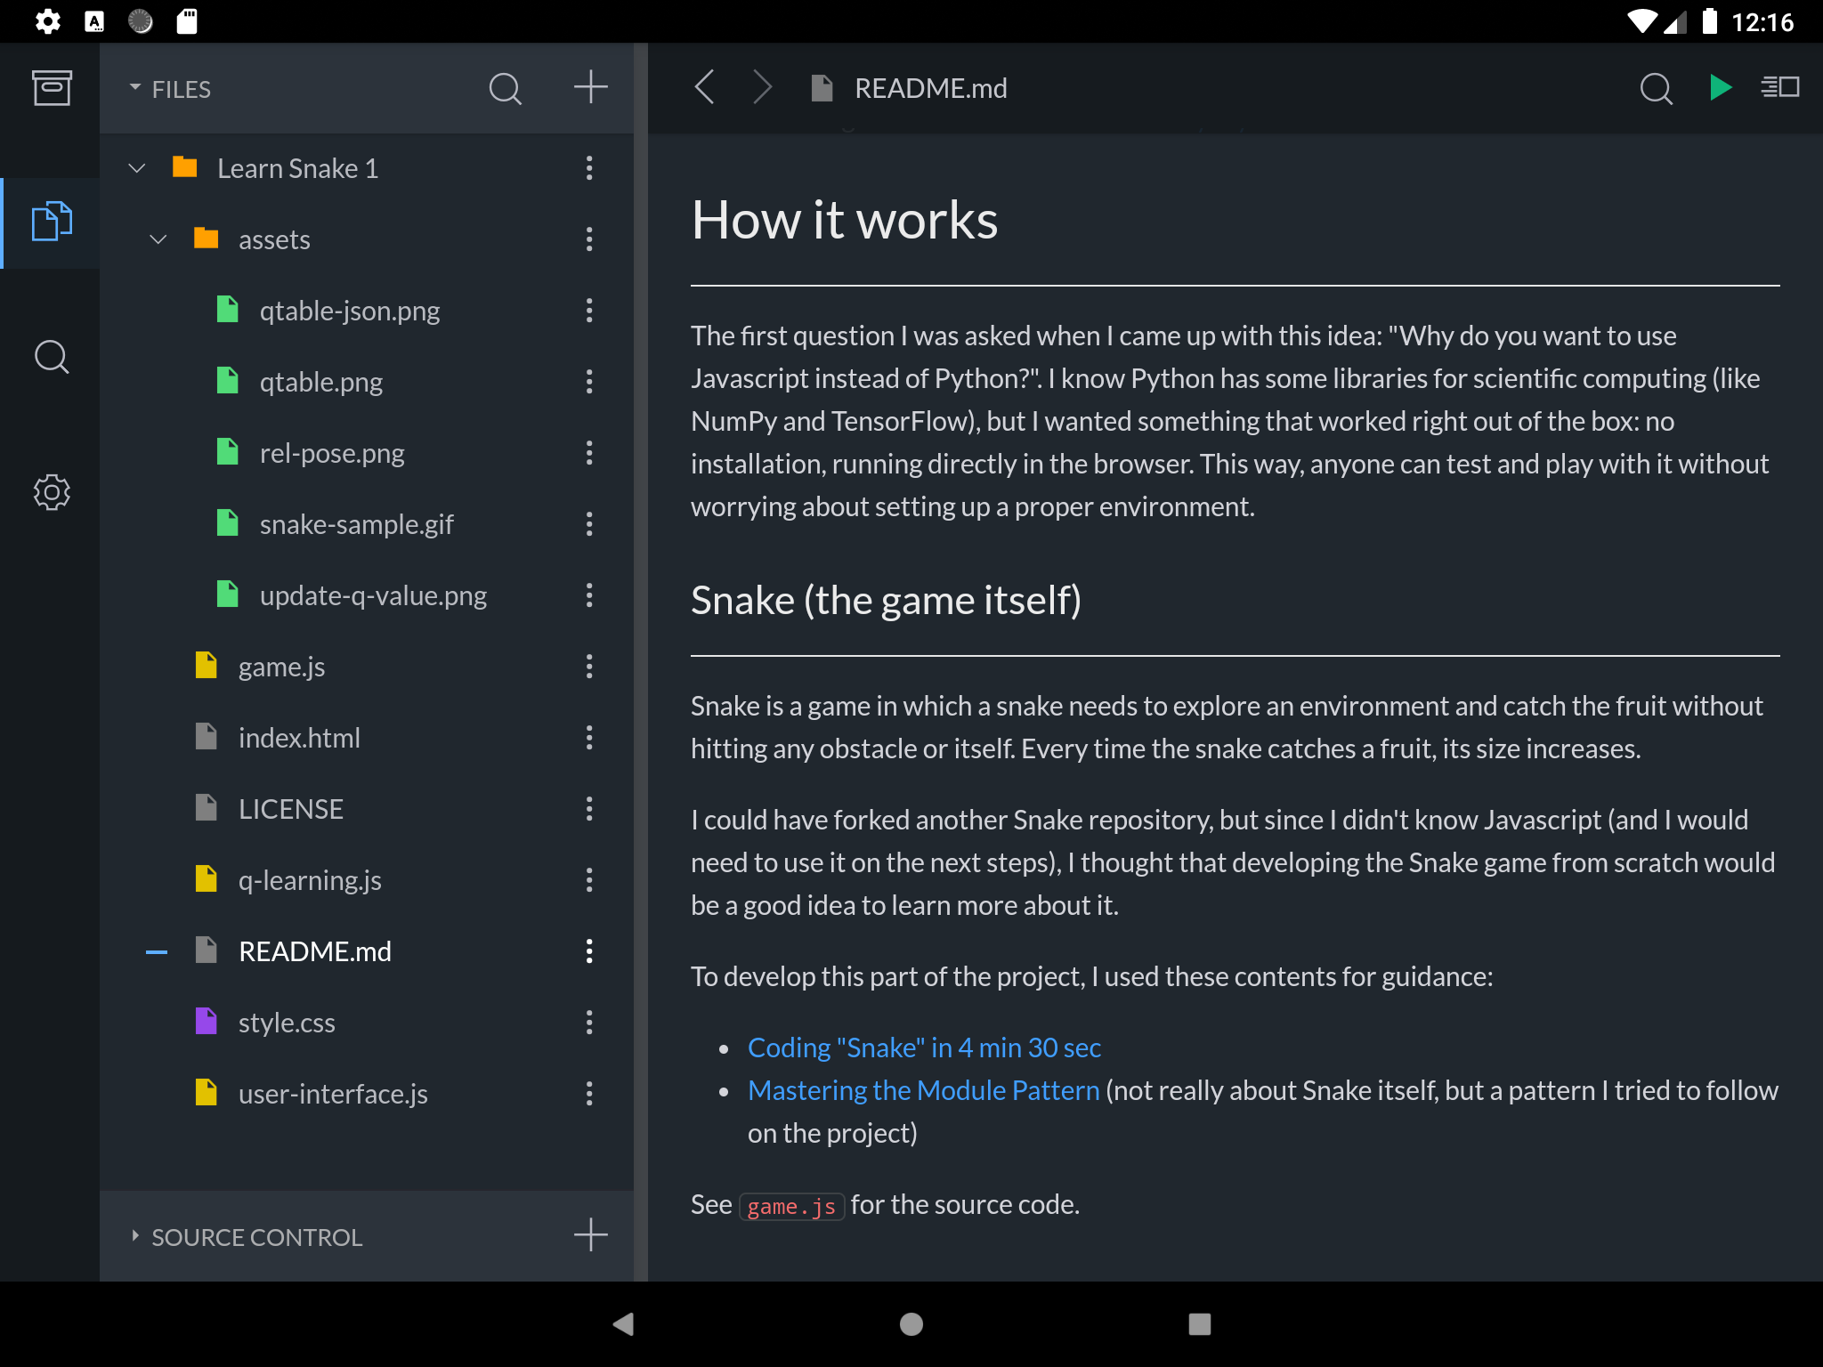Click the source control panel icon
The height and width of the screenshot is (1367, 1823).
coord(138,1236)
